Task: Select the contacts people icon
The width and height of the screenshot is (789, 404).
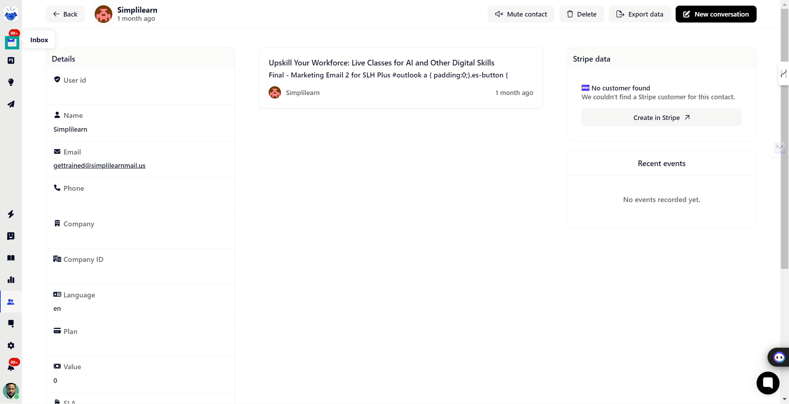Action: point(11,302)
